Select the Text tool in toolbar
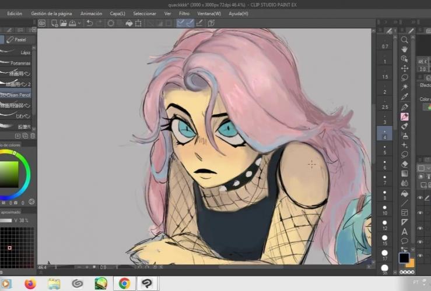The height and width of the screenshot is (291, 431). [x=404, y=231]
